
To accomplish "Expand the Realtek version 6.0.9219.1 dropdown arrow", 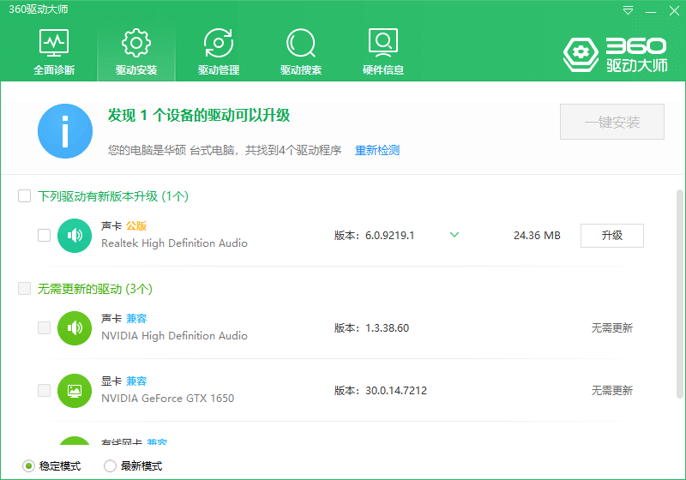I will 454,235.
